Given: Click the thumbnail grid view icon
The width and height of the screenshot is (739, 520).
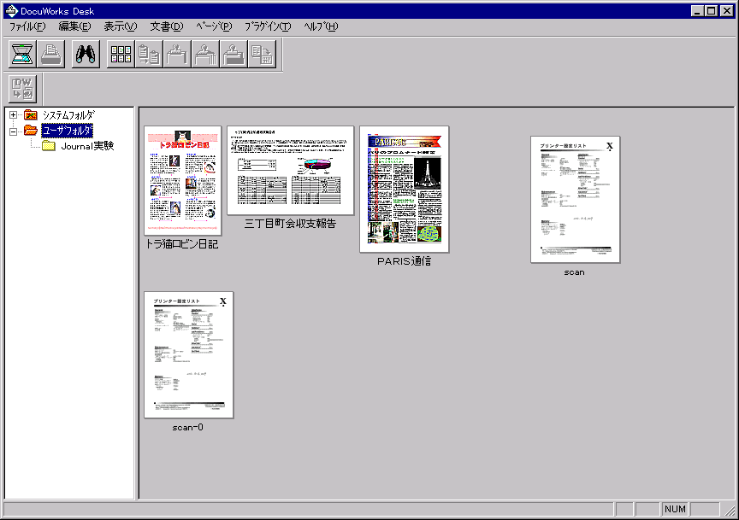Looking at the screenshot, I should (121, 55).
